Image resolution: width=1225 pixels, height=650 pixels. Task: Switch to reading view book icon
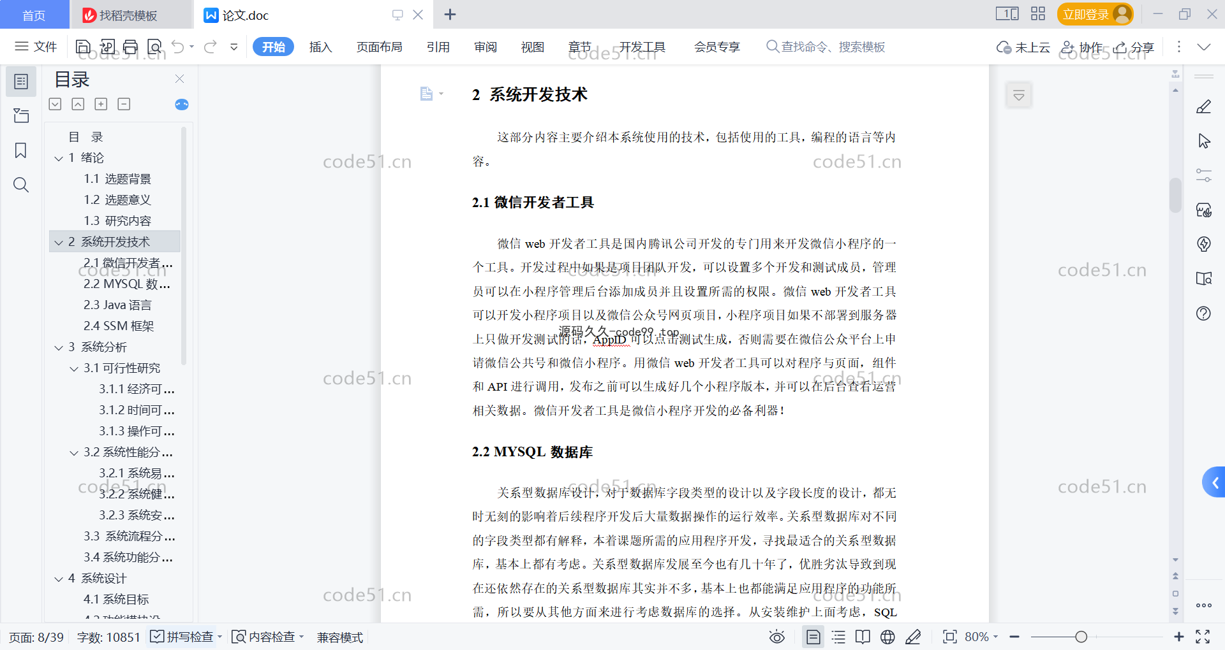[863, 637]
